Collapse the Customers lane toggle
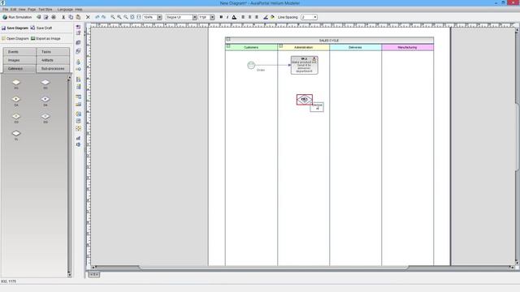The image size is (520, 292). pyautogui.click(x=228, y=46)
